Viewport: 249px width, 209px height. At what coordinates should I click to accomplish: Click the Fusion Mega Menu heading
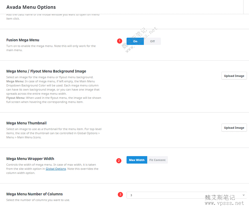tap(23, 40)
